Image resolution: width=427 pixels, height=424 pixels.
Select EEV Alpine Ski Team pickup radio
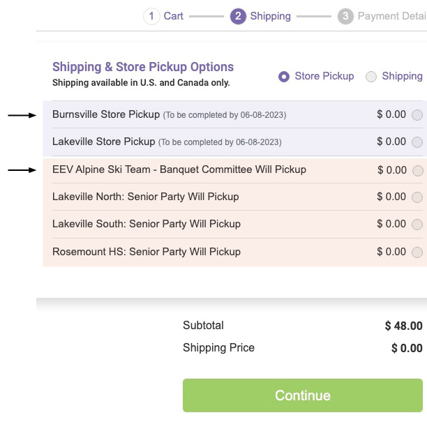418,170
